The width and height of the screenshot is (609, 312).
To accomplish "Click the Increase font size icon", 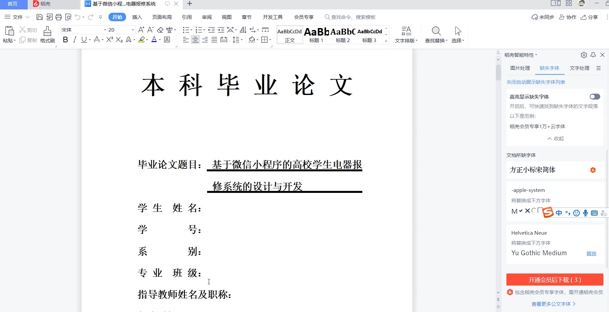I will click(141, 30).
